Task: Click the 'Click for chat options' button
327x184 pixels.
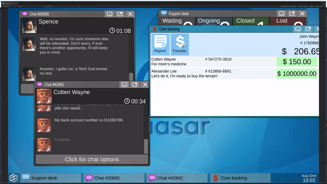Action: pos(92,159)
